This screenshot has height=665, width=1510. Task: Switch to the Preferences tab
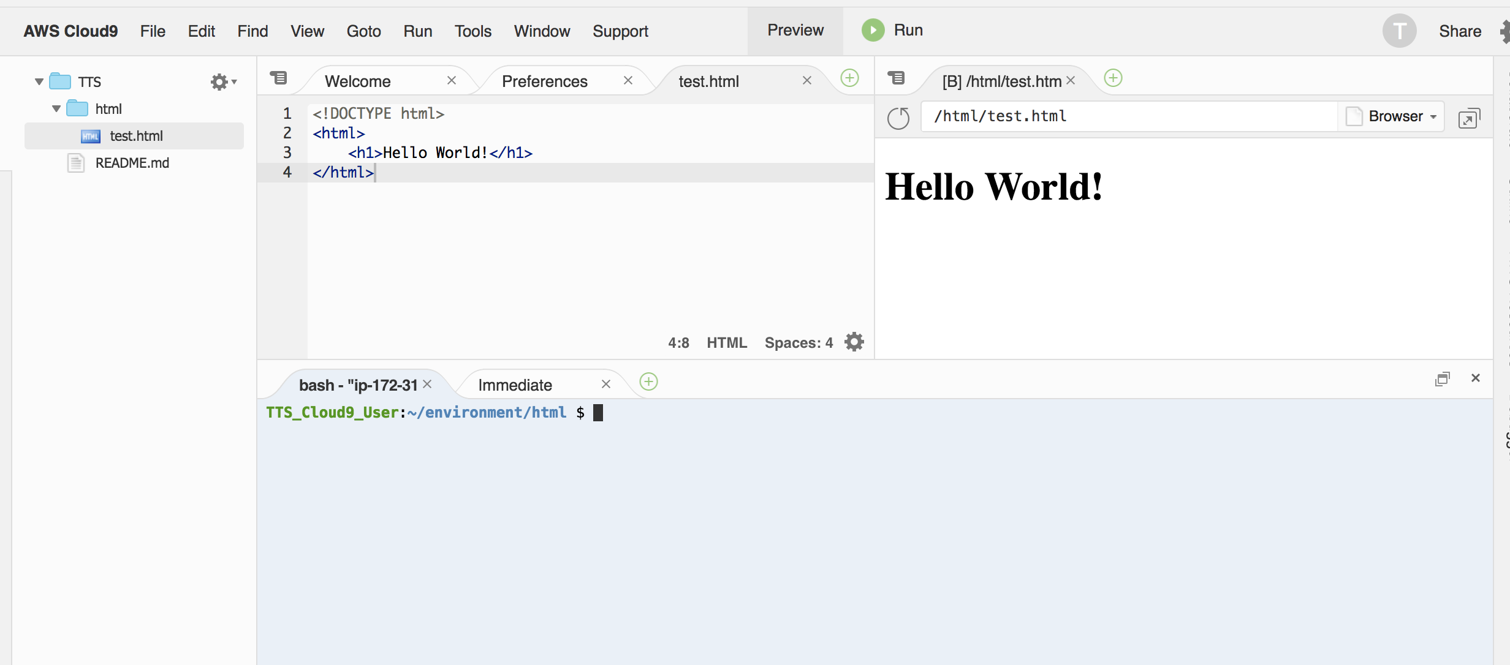[x=544, y=81]
